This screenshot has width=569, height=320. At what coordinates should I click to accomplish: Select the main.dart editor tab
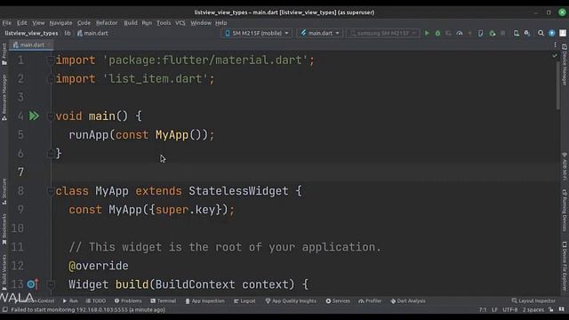coord(31,44)
